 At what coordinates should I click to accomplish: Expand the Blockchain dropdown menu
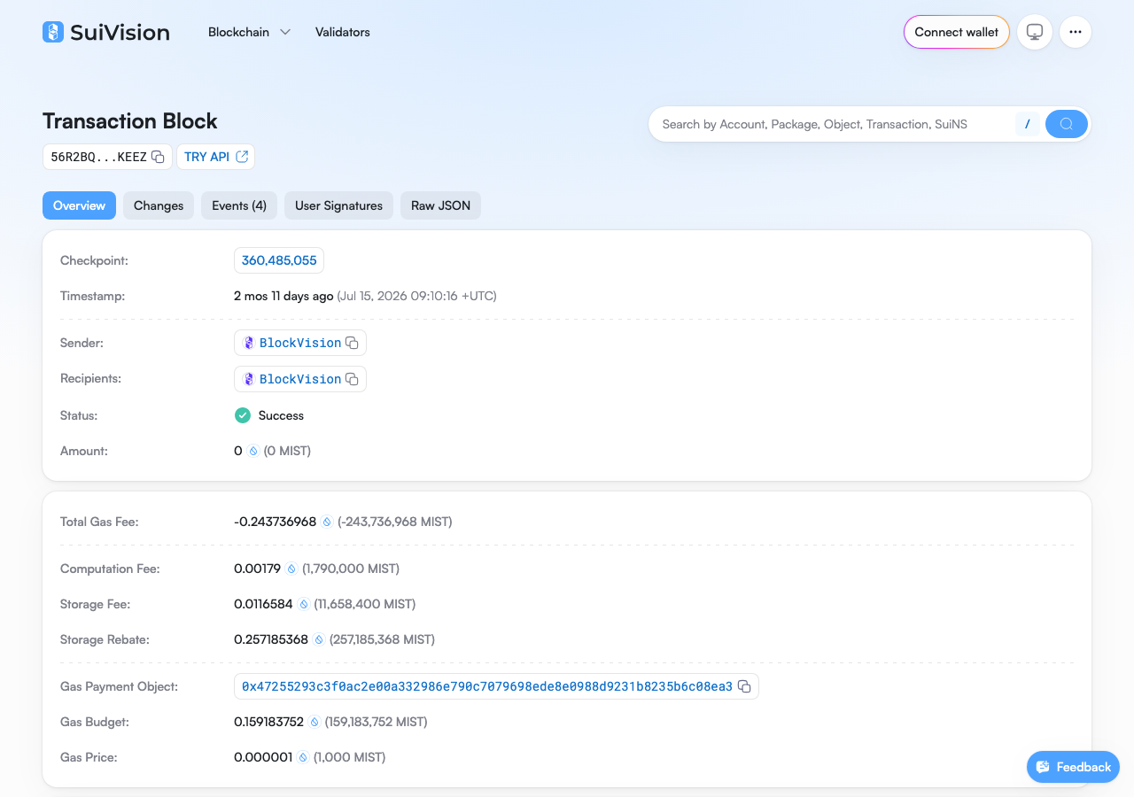(249, 32)
